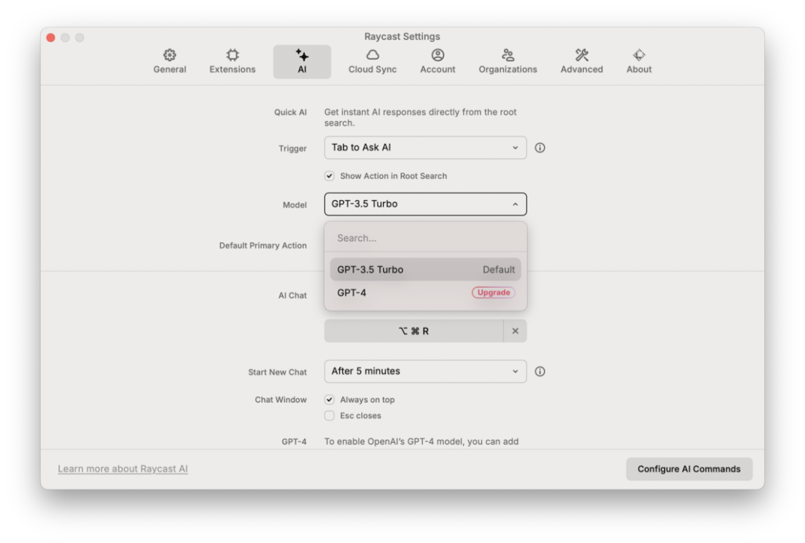Screen dimensions: 805x543
Task: Click the info icon beside Start New Chat
Action: pos(540,371)
